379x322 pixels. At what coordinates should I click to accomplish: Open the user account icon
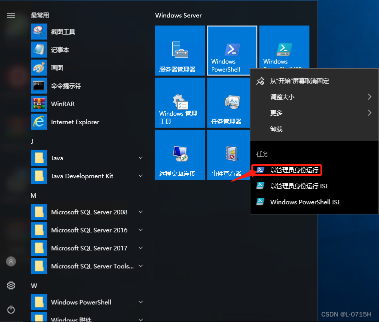coord(11,261)
